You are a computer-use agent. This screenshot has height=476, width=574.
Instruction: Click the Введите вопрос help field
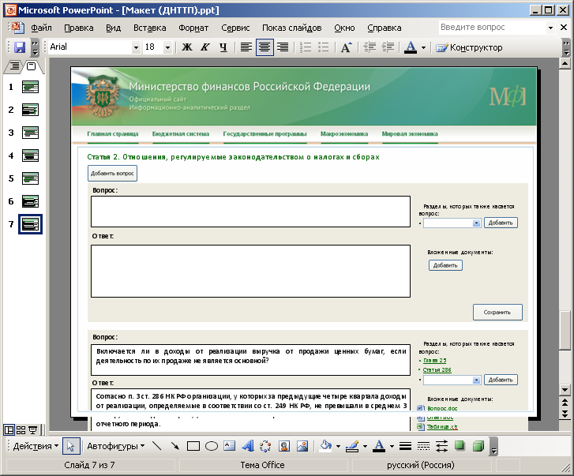pos(493,28)
